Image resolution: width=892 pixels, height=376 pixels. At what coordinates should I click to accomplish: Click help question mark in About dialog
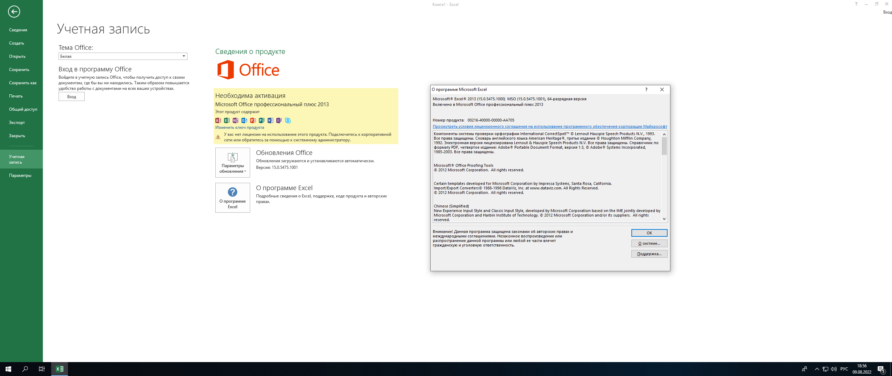point(646,89)
